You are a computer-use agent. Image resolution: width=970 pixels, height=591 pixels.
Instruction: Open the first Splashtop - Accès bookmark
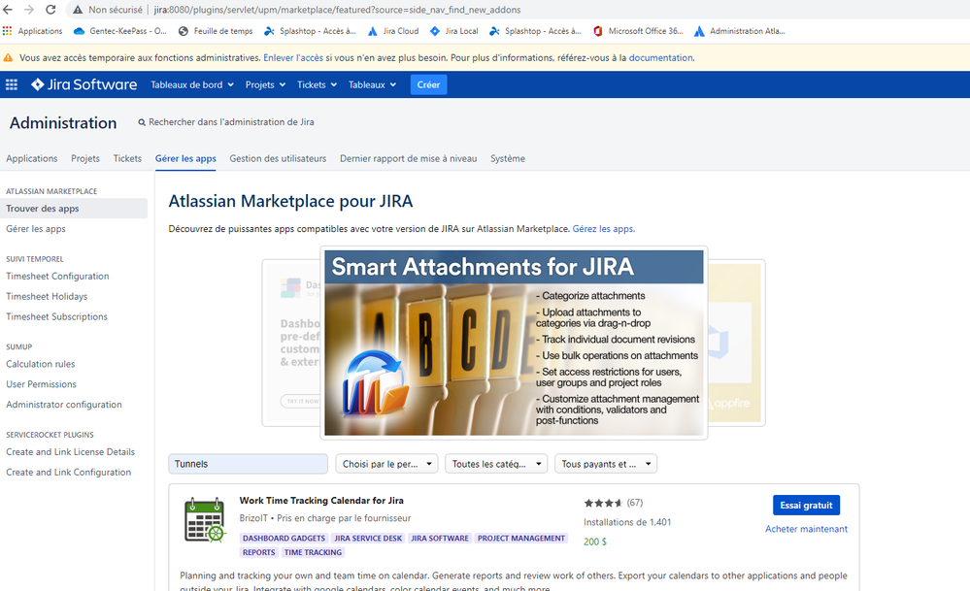(x=311, y=31)
